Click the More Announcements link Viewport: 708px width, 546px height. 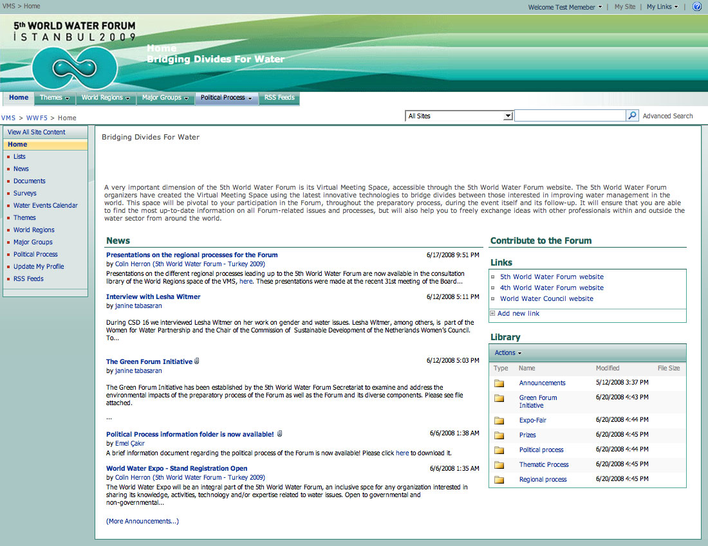pos(142,521)
